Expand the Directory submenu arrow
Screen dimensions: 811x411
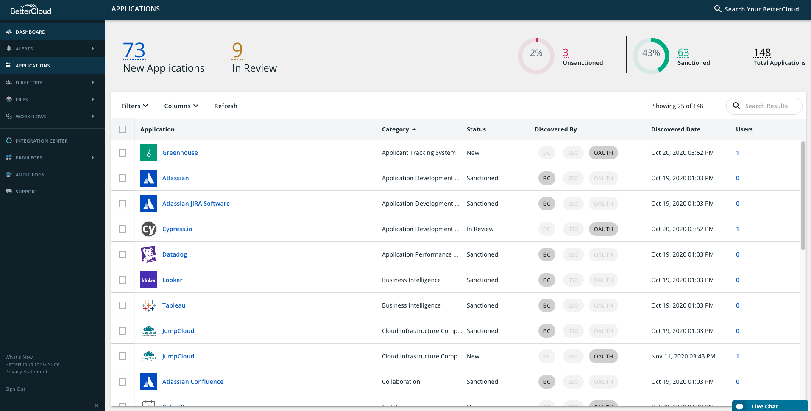point(93,82)
